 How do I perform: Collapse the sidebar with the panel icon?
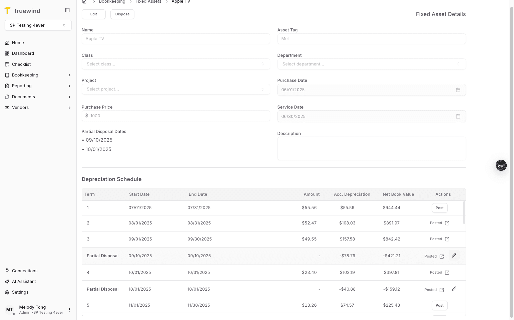pyautogui.click(x=67, y=10)
